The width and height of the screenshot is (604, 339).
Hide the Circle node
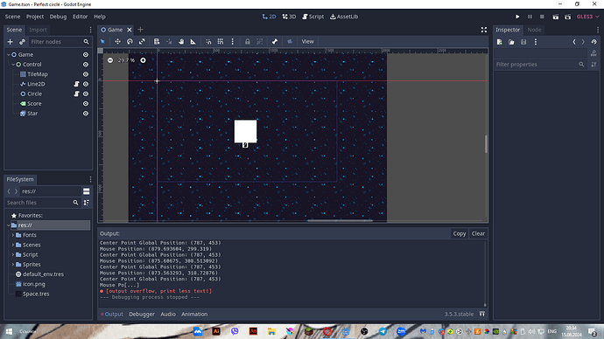click(x=86, y=93)
